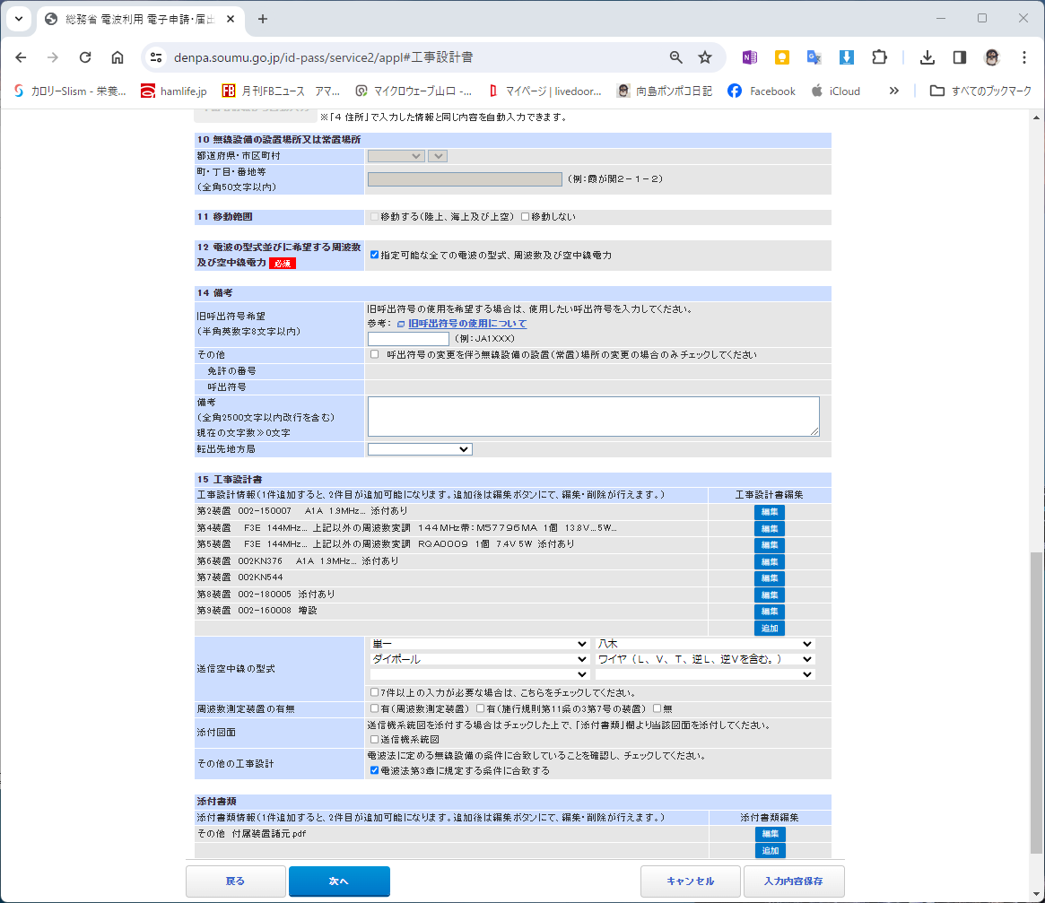
Task: Open the extensions puzzle-piece icon
Action: click(880, 57)
